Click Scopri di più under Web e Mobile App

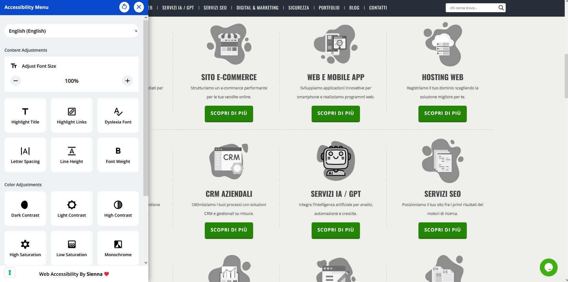(336, 113)
